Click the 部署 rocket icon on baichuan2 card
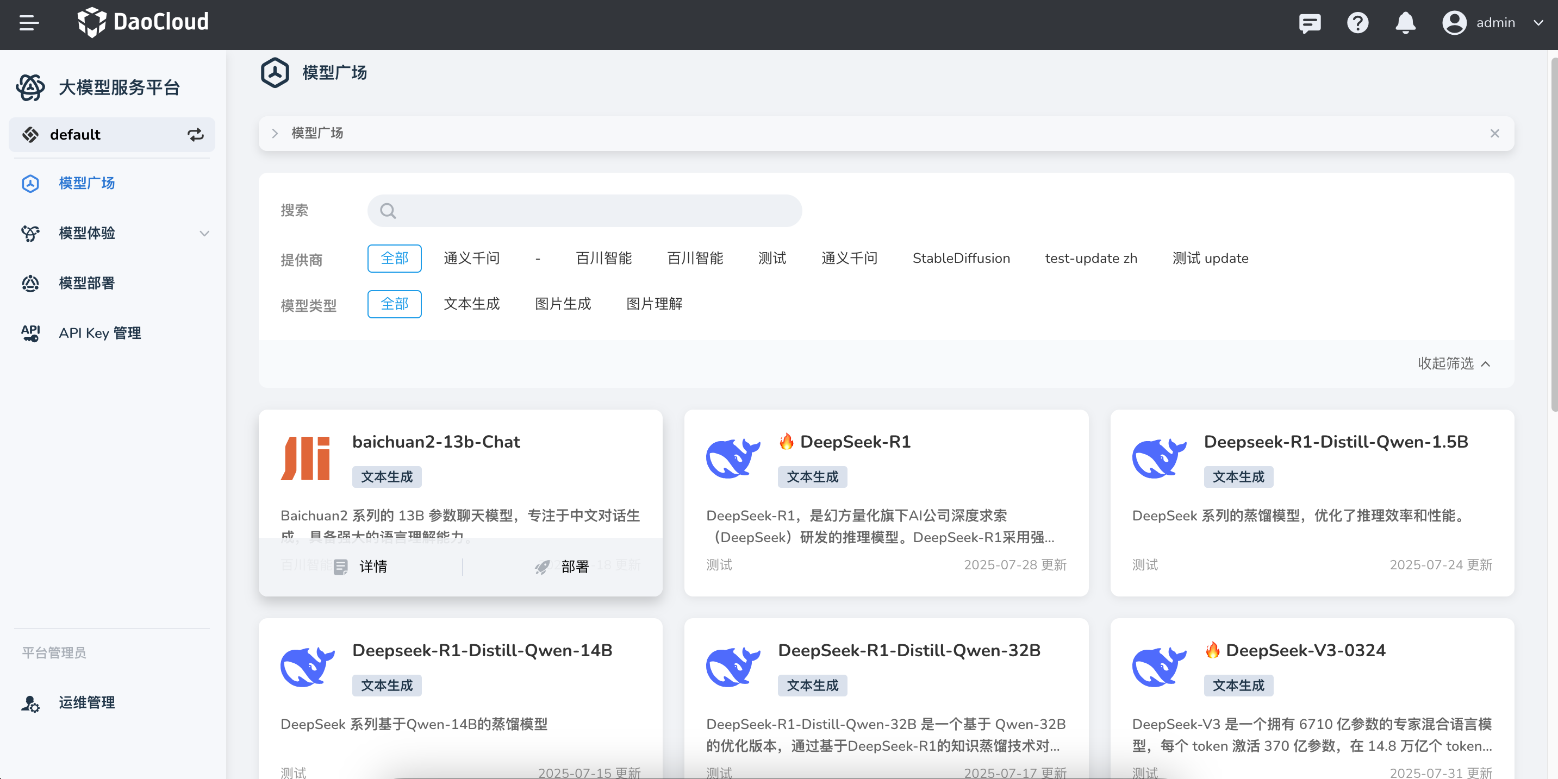Screen dimensions: 1558x779 pyautogui.click(x=543, y=567)
